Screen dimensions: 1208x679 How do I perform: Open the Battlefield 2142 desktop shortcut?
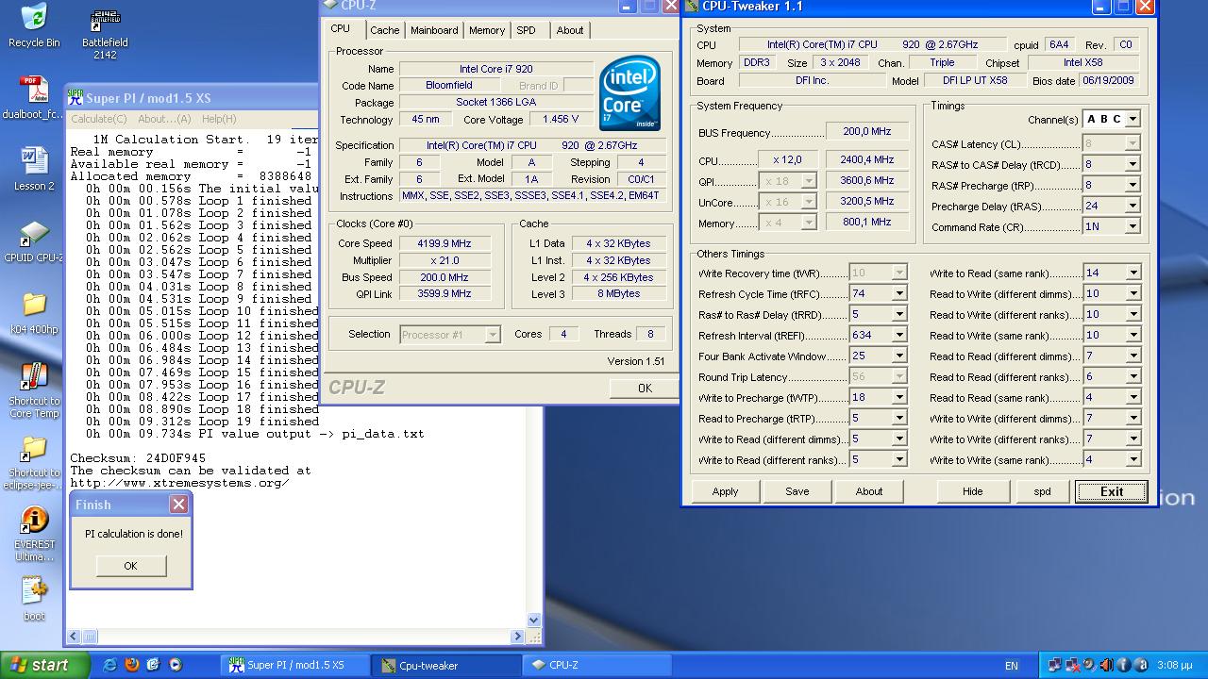coord(105,34)
